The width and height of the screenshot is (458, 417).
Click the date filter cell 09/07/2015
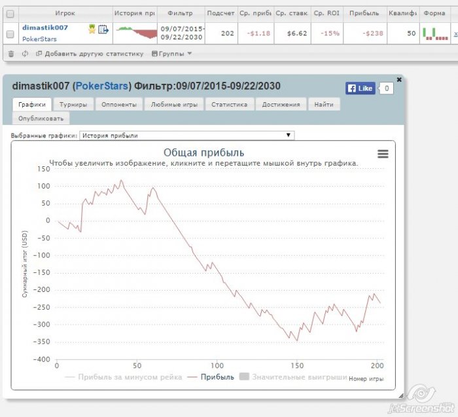click(181, 33)
